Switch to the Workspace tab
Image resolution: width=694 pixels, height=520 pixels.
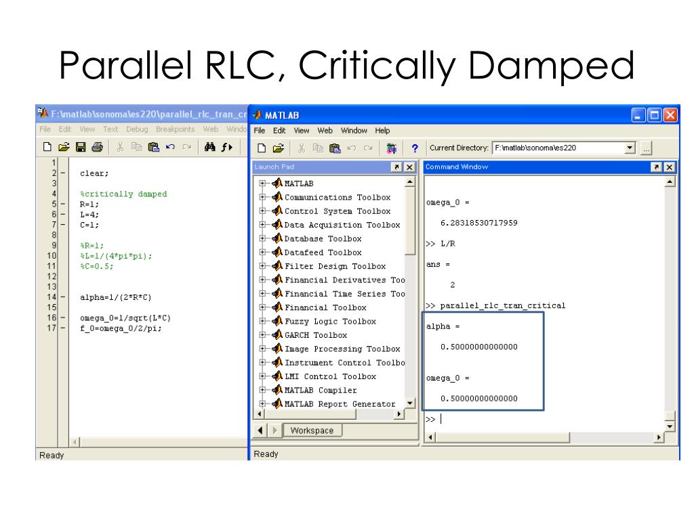312,430
